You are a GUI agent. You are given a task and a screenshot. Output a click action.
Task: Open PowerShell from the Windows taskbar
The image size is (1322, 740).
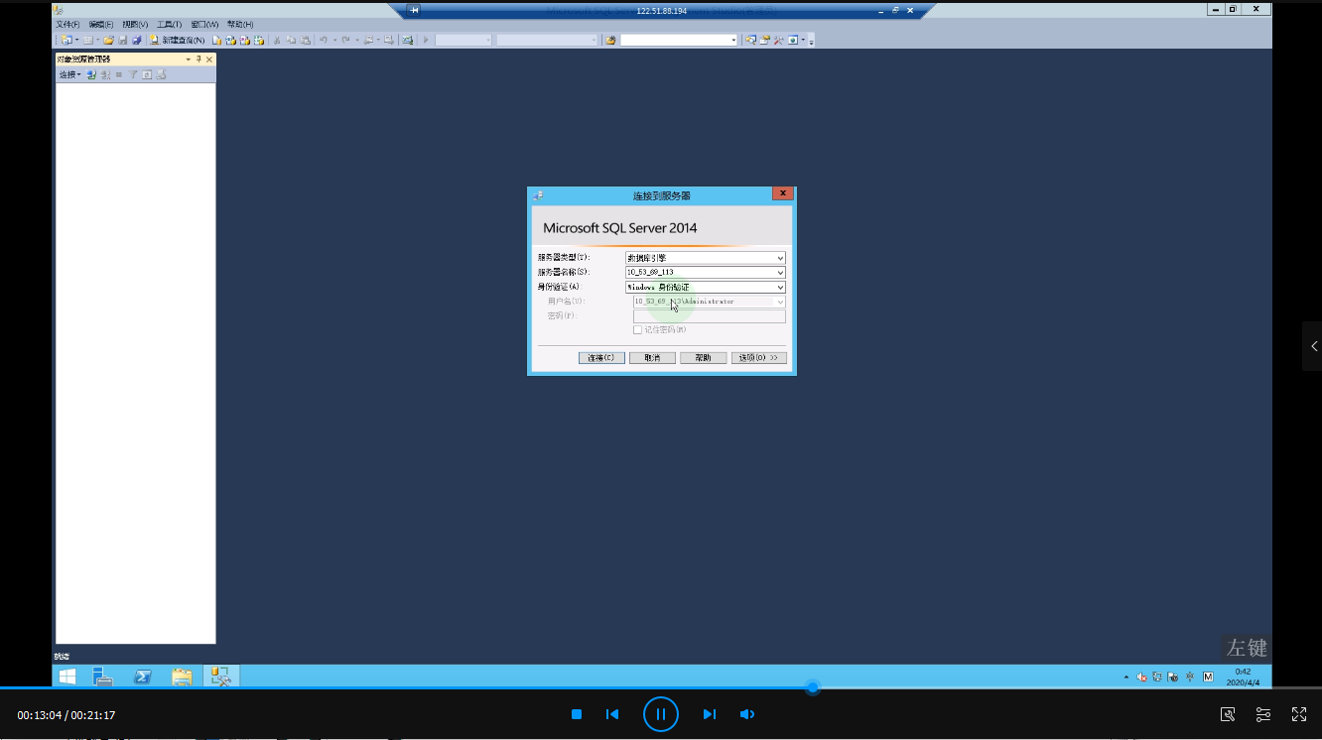[x=143, y=677]
